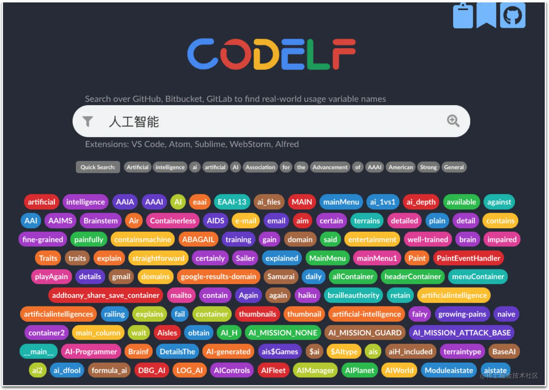The height and width of the screenshot is (390, 549).
Task: Click the '__main__' variable tag
Action: [x=38, y=352]
